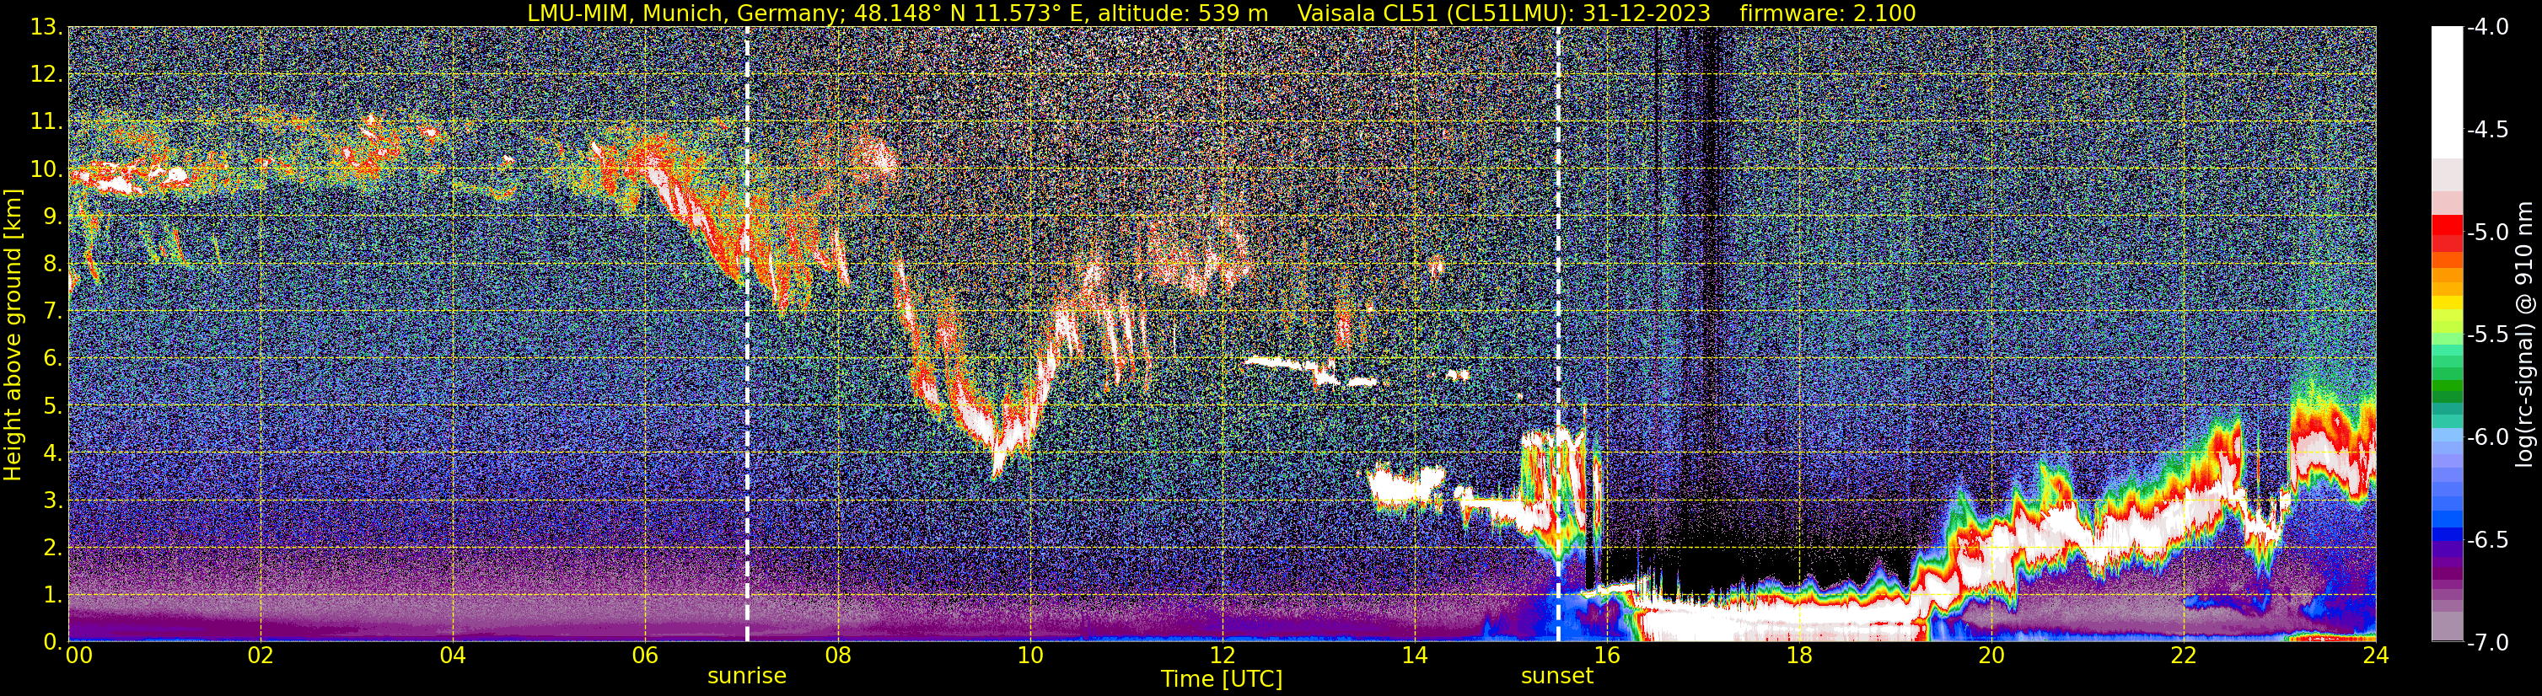Viewport: 2542px width, 696px height.
Task: Click the '20' time axis tick label
Action: pyautogui.click(x=1992, y=656)
